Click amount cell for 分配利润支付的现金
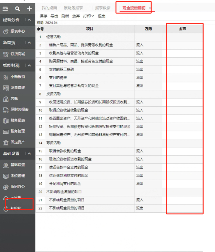Image resolution: width=215 pixels, height=252 pixels. click(x=182, y=184)
